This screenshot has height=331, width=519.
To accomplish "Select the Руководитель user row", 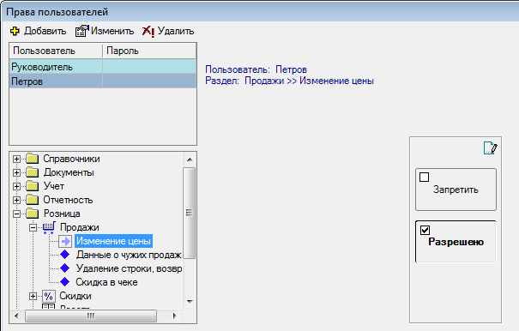I will click(103, 67).
